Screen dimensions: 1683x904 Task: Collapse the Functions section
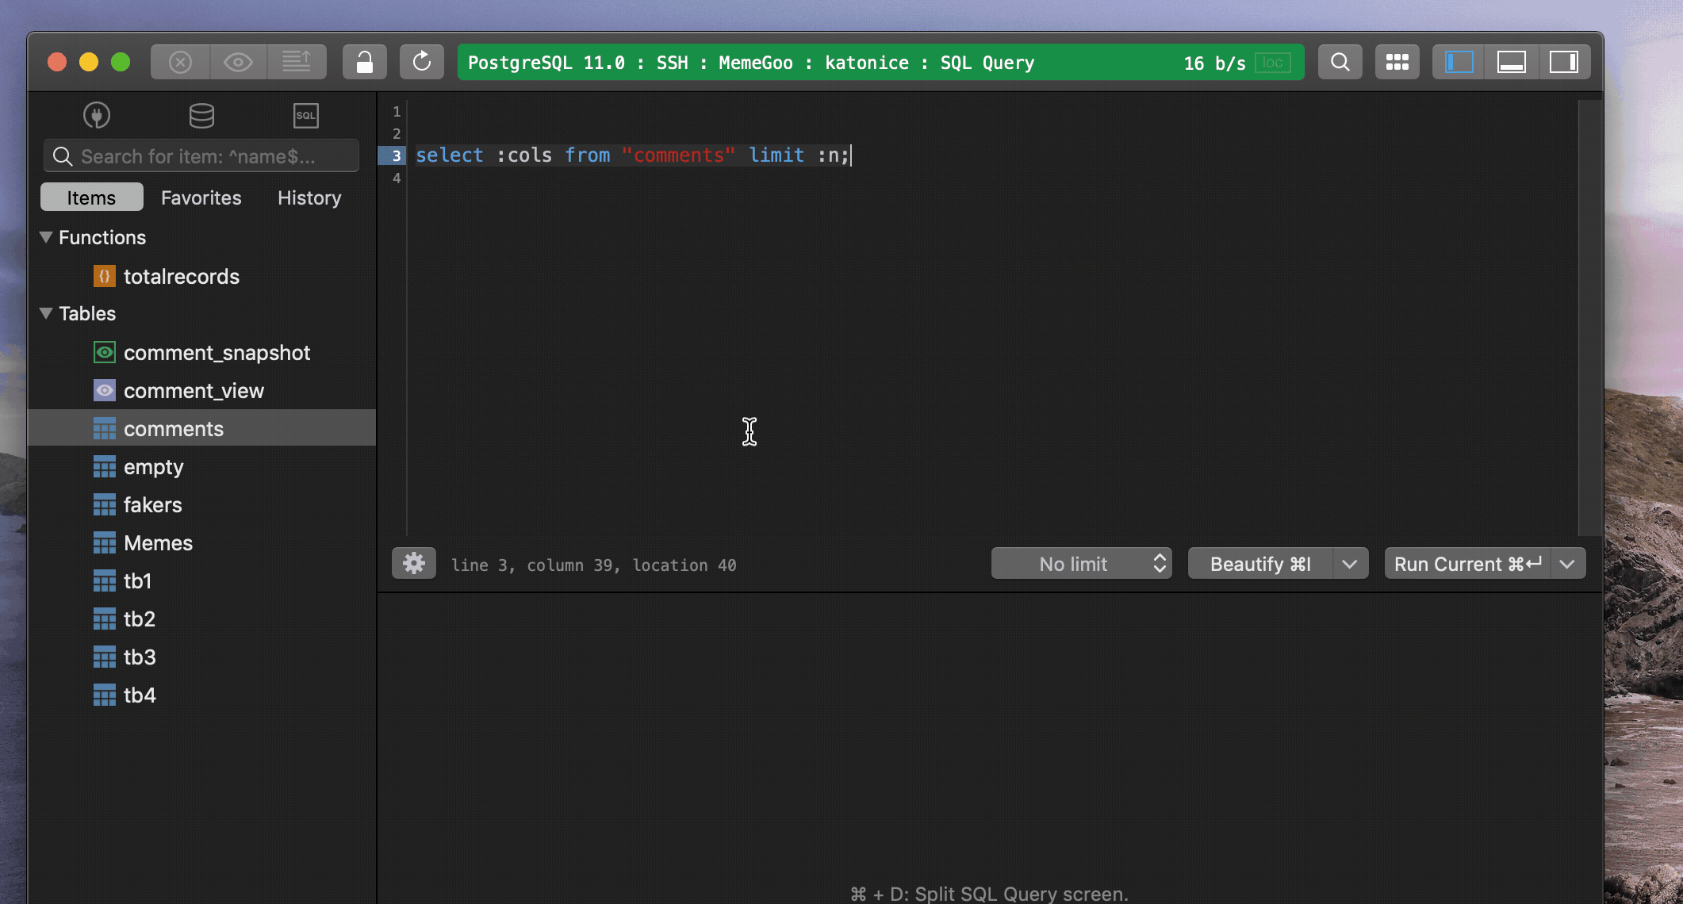point(46,237)
